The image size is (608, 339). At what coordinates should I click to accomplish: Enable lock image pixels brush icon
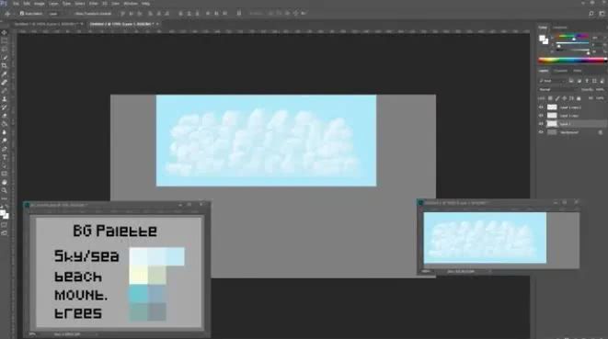[x=557, y=98]
